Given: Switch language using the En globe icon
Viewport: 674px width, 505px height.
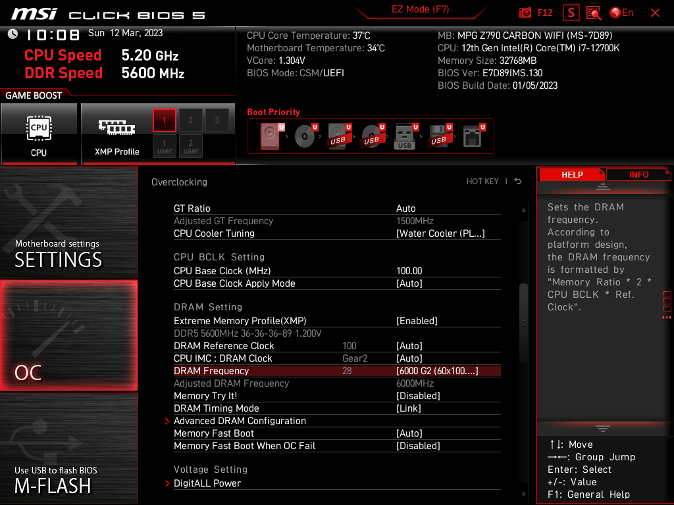Looking at the screenshot, I should point(619,12).
